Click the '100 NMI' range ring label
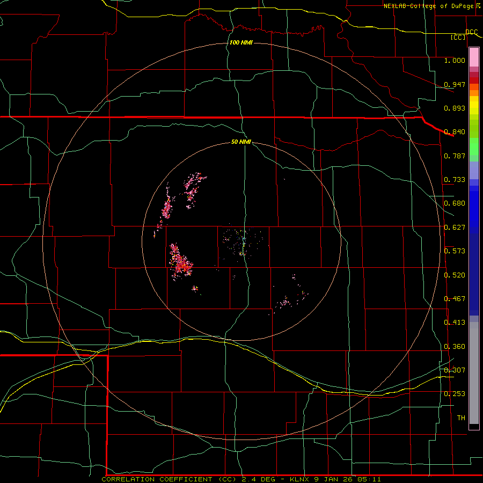483x483 pixels. pos(241,42)
